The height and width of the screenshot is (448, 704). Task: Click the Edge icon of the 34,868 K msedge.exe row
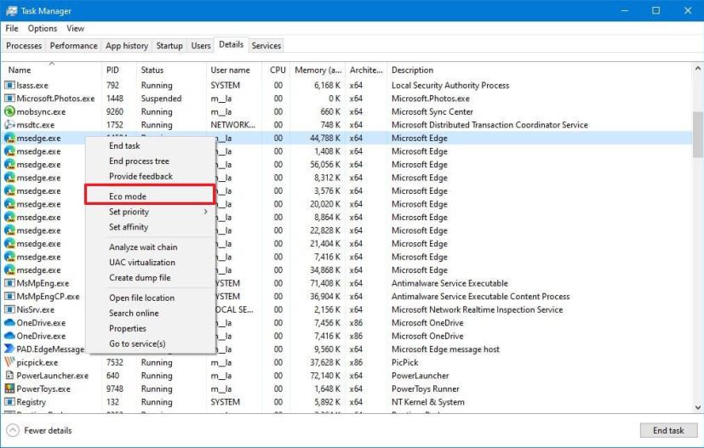click(x=9, y=270)
